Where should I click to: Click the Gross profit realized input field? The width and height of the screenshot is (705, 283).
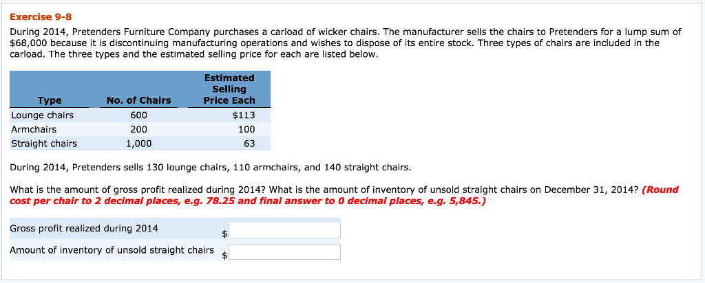point(284,231)
